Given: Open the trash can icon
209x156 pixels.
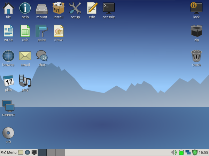Looking at the screenshot, I should point(196,56).
